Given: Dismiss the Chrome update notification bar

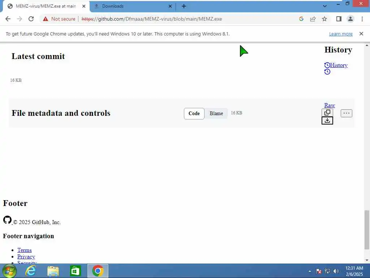Looking at the screenshot, I should coord(361,34).
